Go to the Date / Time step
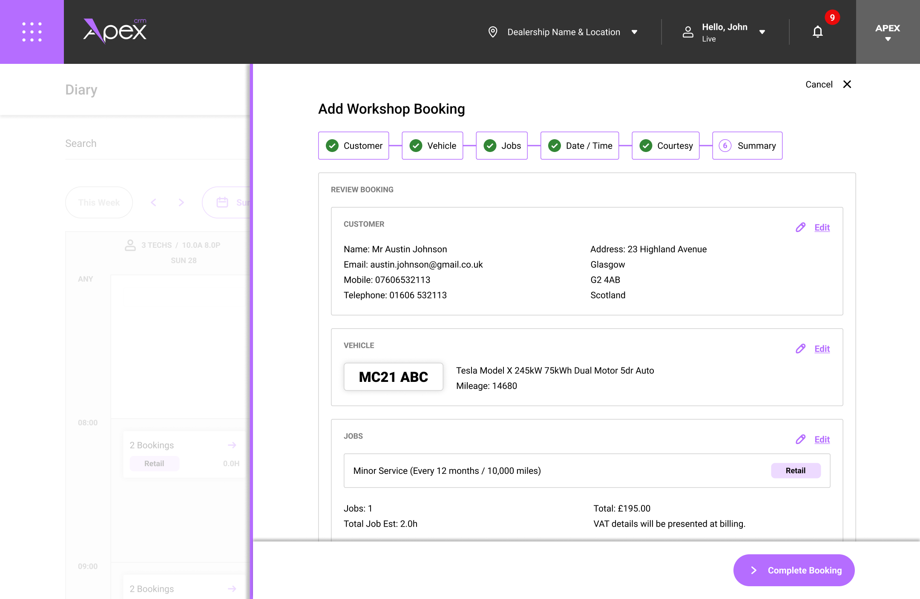 tap(579, 146)
